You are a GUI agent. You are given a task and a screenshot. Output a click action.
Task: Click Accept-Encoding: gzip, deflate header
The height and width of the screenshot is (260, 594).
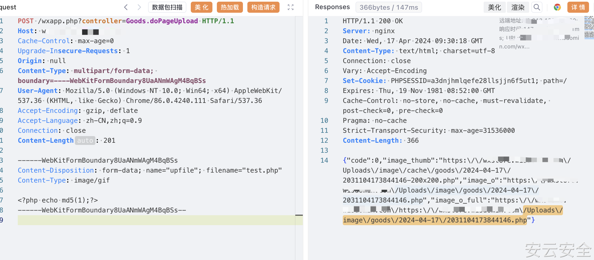click(78, 111)
